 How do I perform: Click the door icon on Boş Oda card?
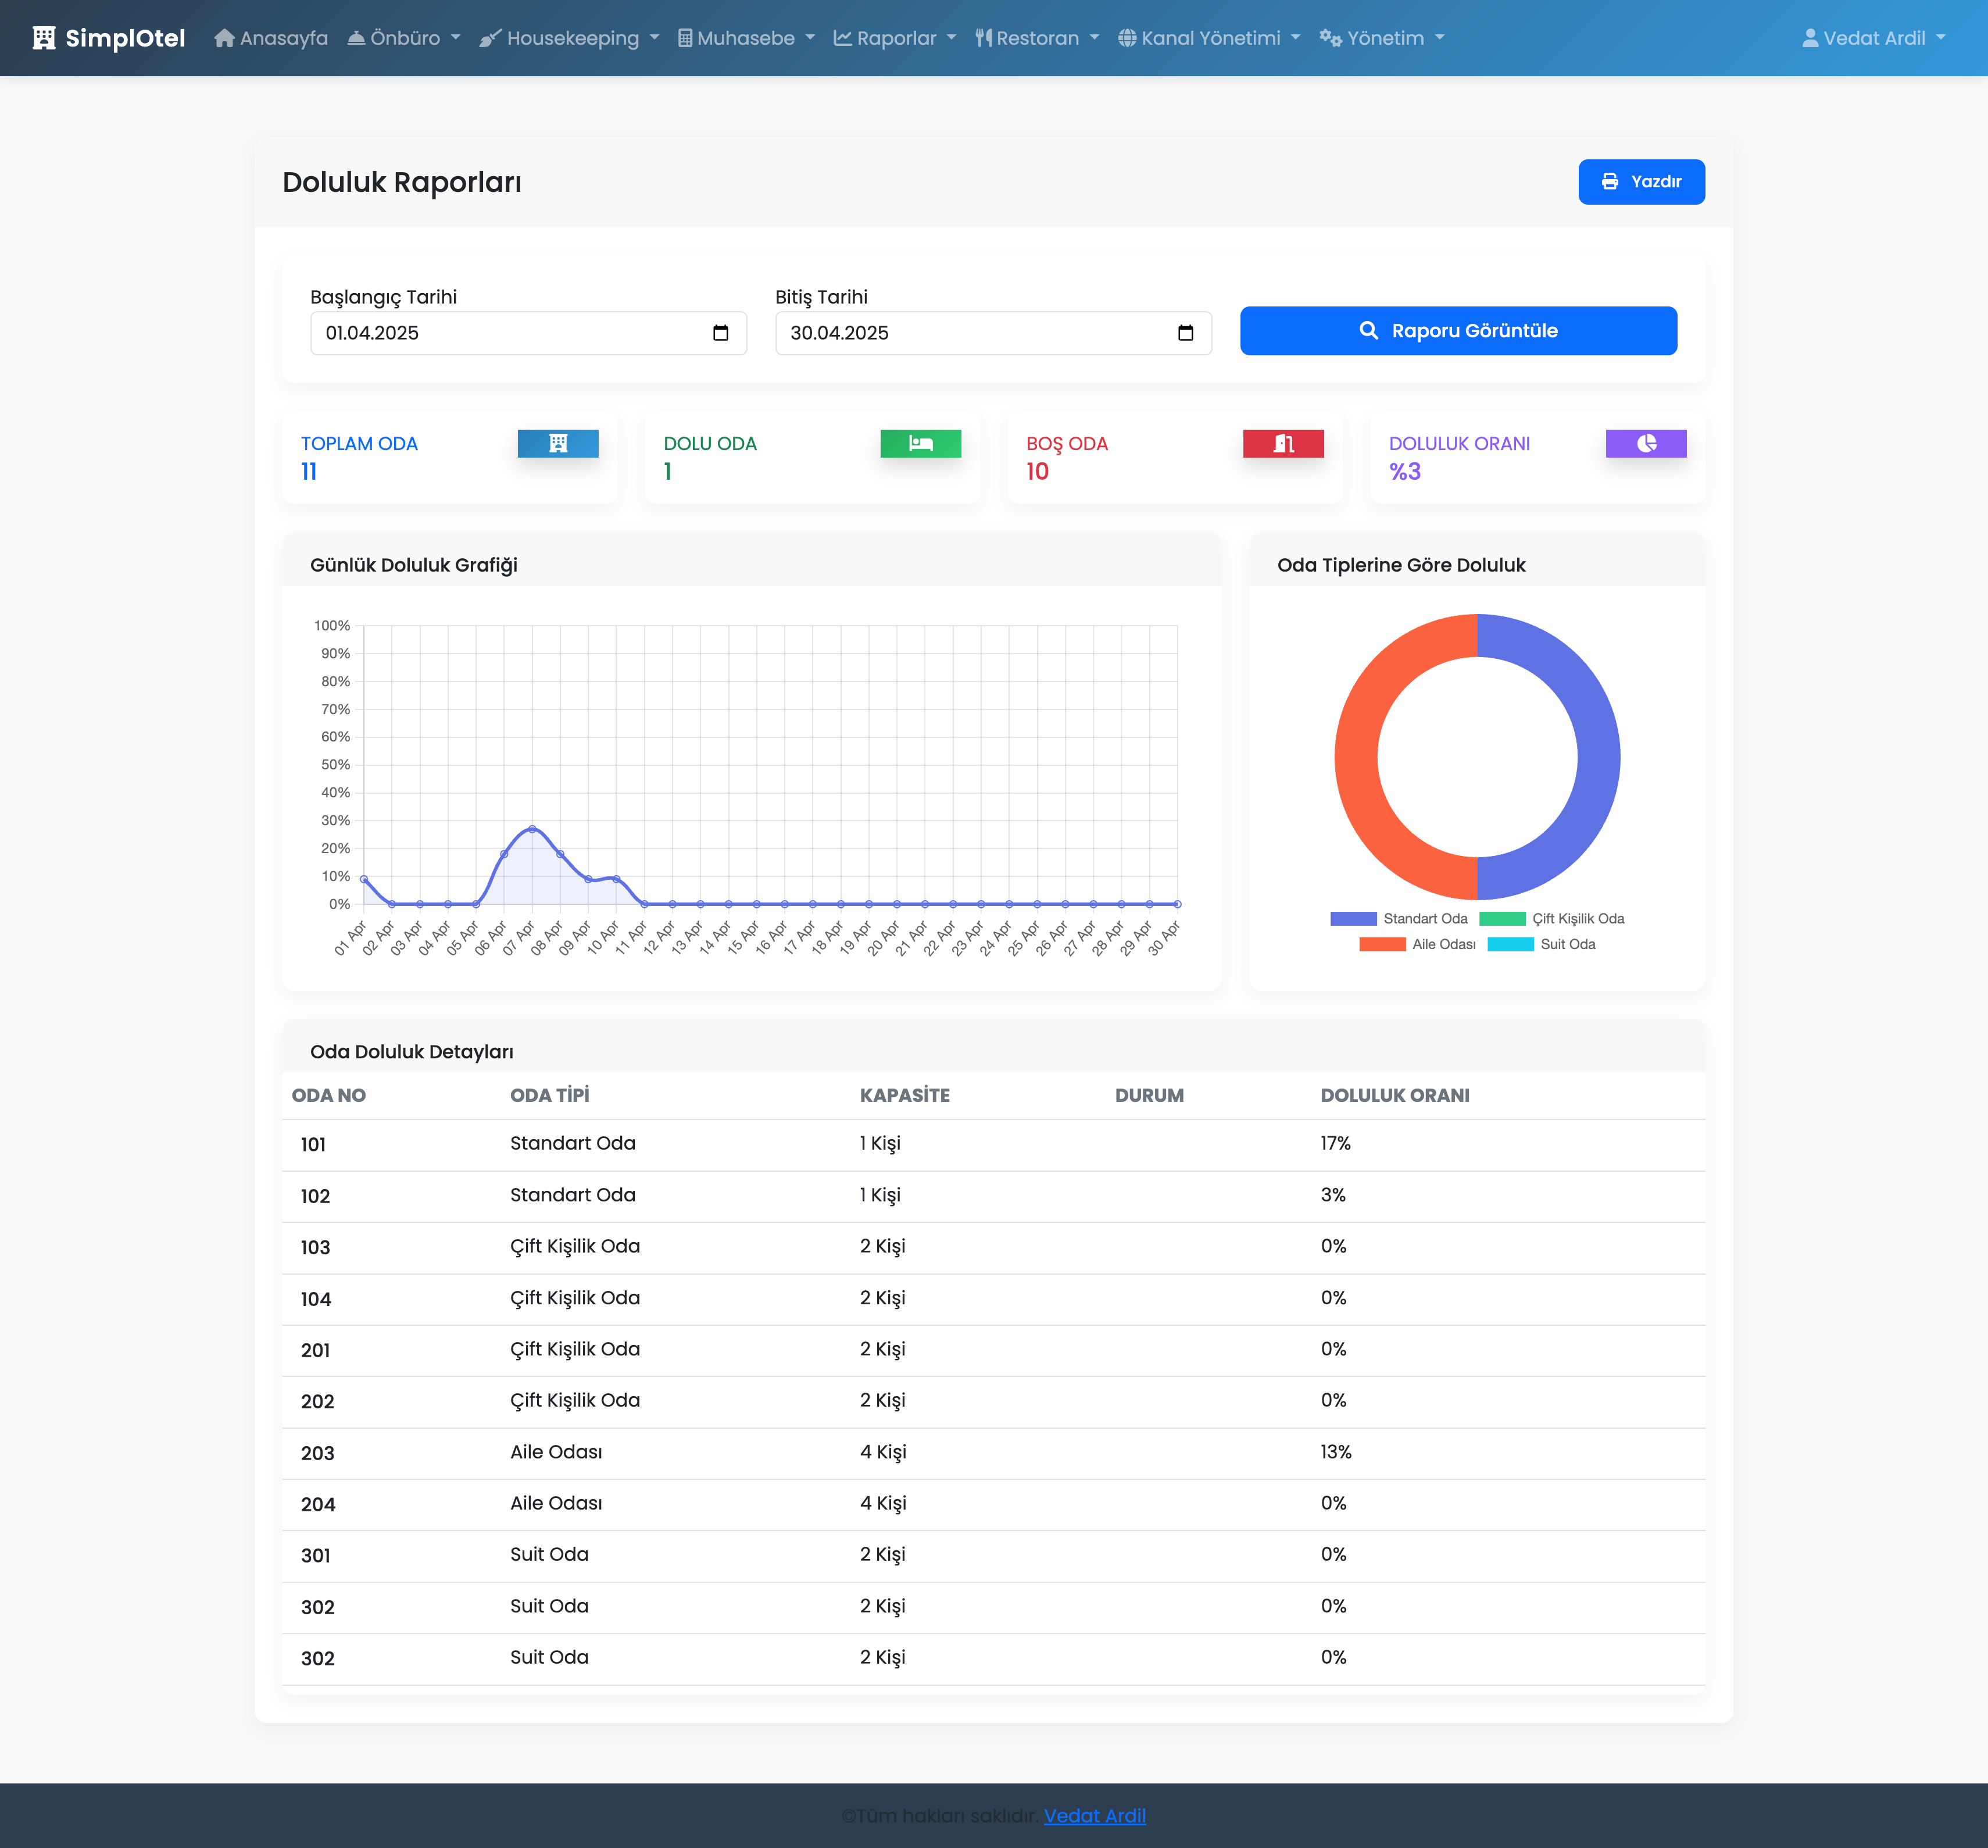click(1282, 443)
